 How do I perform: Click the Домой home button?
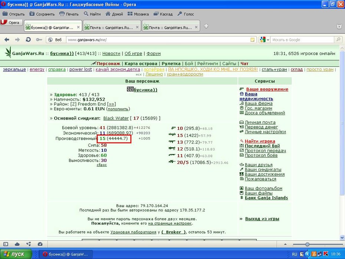[x=114, y=14]
